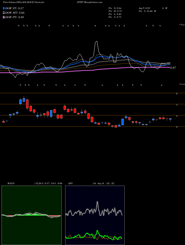Click inside the green MACD chart panel
Screen dimensions: 185x245
(31, 215)
